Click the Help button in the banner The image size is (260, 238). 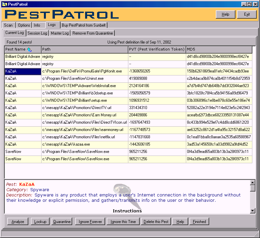click(225, 14)
